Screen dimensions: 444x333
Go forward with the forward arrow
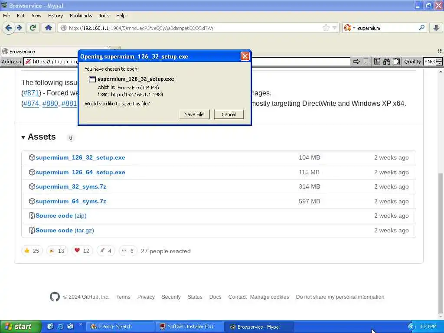(x=19, y=28)
